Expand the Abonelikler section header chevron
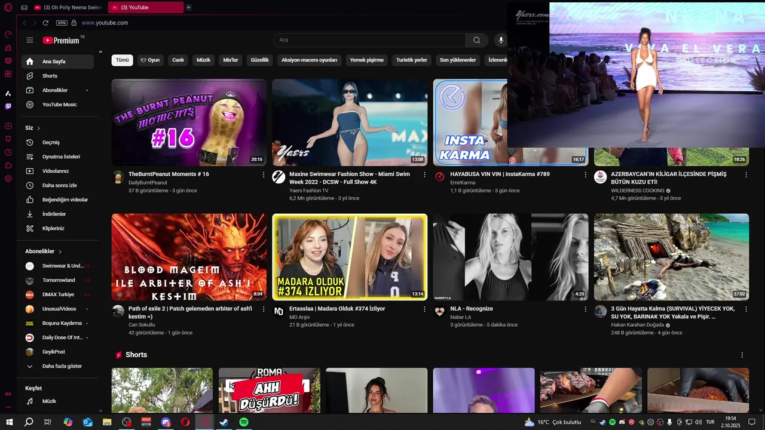The width and height of the screenshot is (765, 430). coord(60,252)
